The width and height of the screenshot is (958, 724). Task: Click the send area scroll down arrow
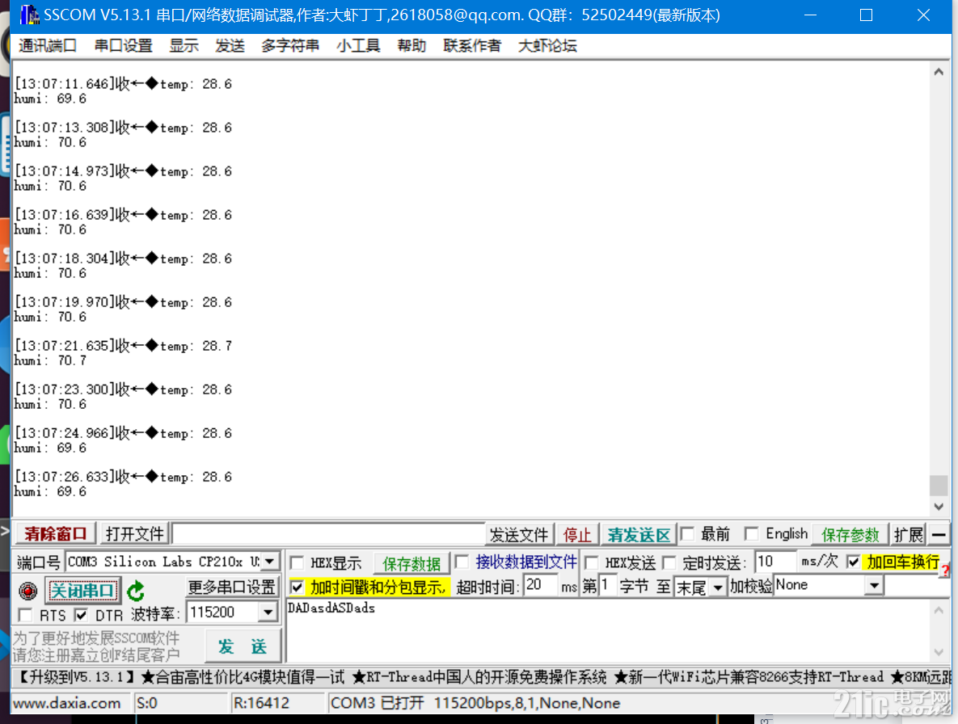pos(939,652)
